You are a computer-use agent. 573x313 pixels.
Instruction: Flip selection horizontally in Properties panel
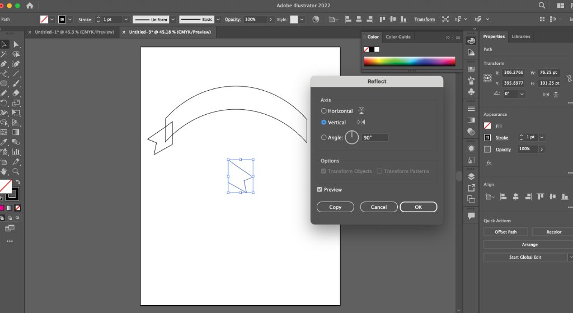point(546,94)
